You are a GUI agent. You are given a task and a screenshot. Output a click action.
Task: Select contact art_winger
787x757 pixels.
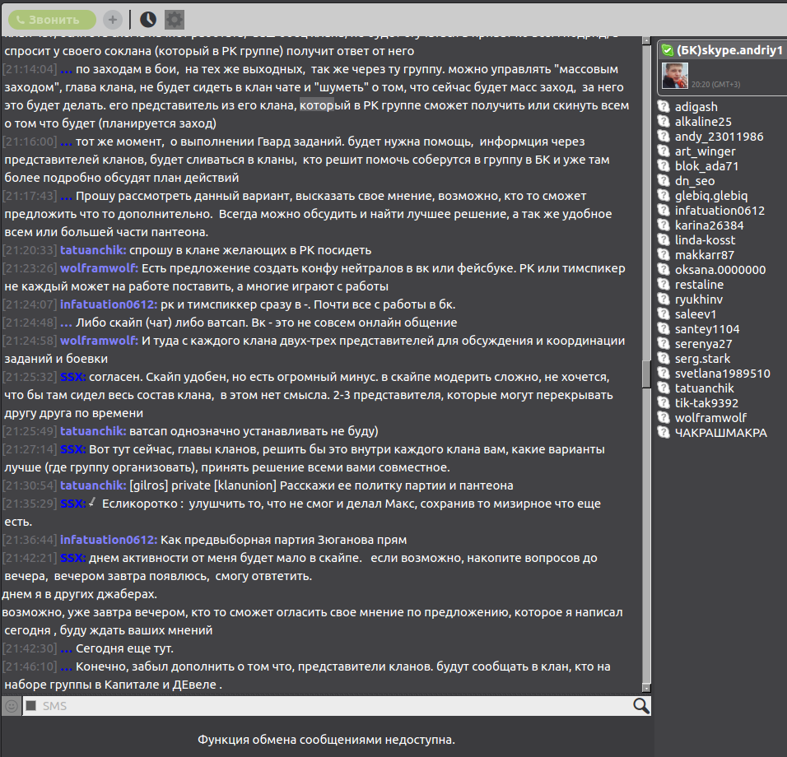[x=705, y=151]
